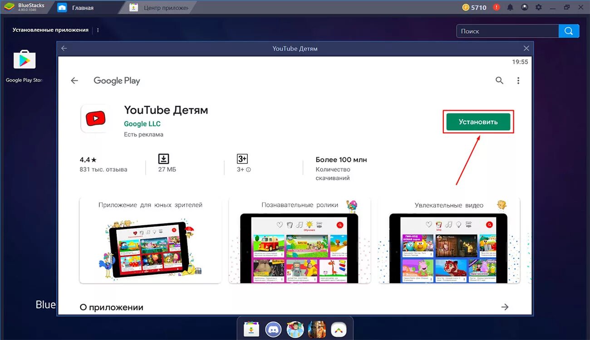Close the YouTube Детям popup window
The height and width of the screenshot is (340, 590).
526,48
